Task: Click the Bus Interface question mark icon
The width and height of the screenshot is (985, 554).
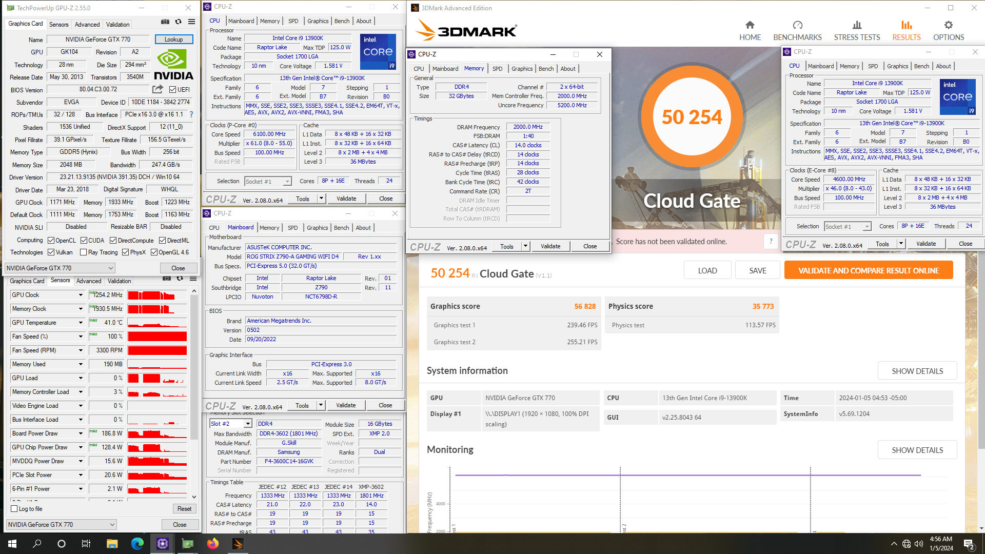Action: 191,114
